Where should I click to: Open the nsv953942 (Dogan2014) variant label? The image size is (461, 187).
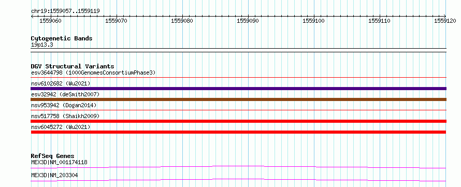click(x=64, y=105)
